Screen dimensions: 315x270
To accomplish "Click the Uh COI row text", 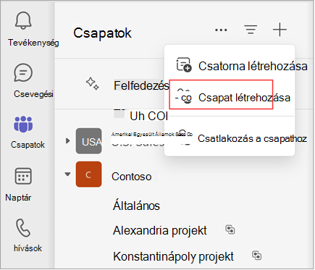I will tap(148, 116).
